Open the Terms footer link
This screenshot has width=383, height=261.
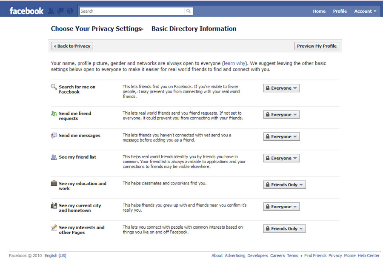pos(292,255)
